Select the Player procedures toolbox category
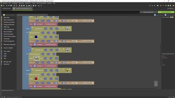The width and height of the screenshot is (175, 98). 8,34
